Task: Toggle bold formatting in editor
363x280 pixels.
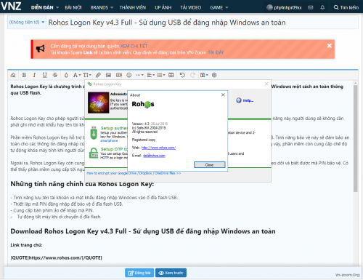Action: (24, 75)
